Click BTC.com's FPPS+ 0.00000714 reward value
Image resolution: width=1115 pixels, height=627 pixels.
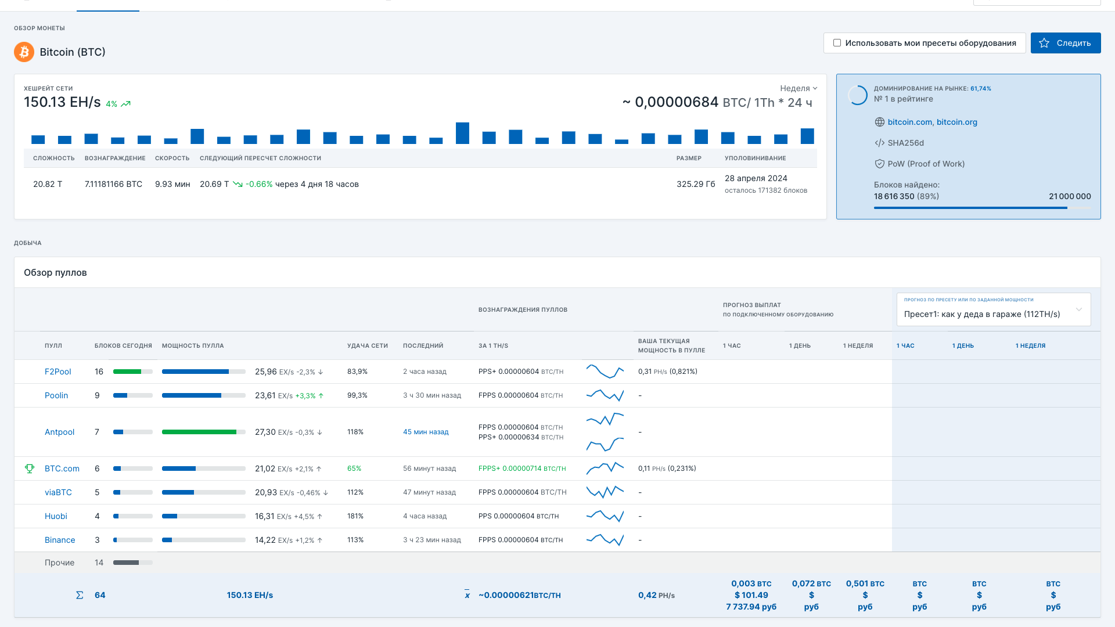pyautogui.click(x=522, y=469)
